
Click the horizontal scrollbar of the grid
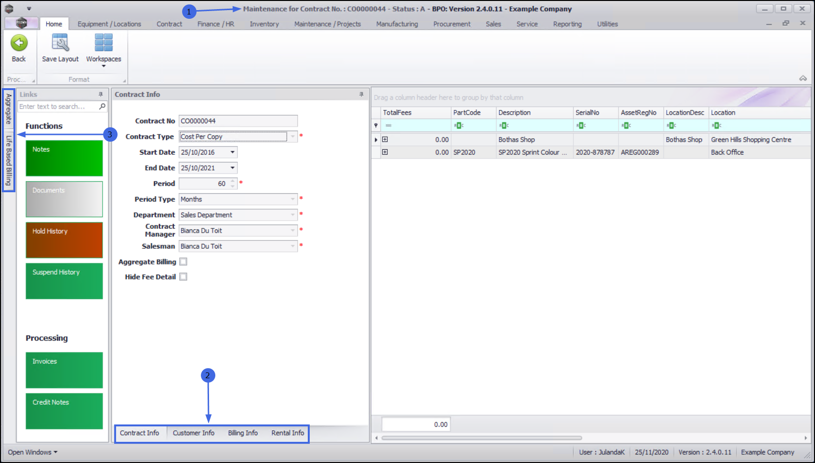[x=482, y=438]
